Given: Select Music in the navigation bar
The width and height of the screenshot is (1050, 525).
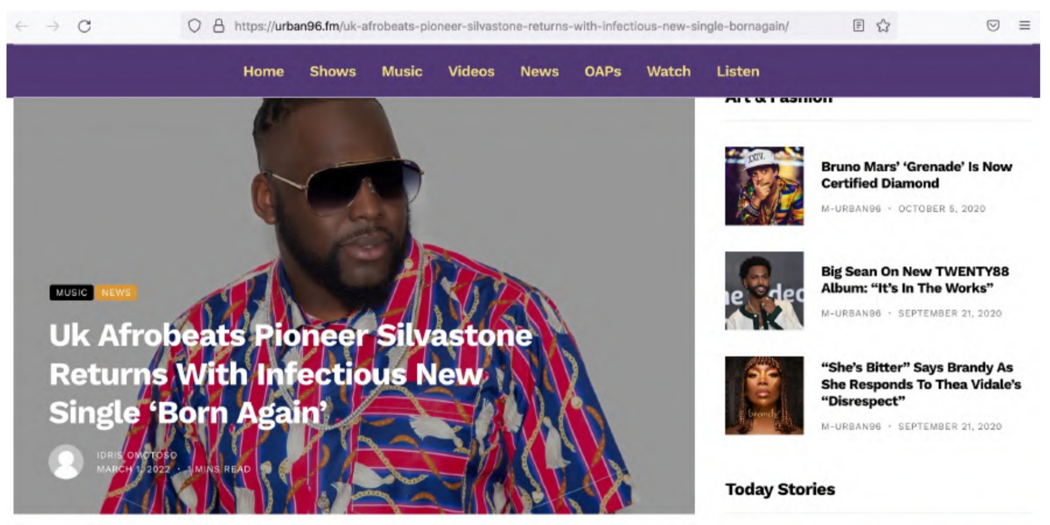Looking at the screenshot, I should pos(402,71).
